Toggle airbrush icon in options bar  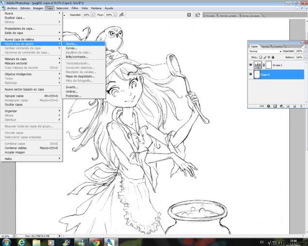[122, 15]
